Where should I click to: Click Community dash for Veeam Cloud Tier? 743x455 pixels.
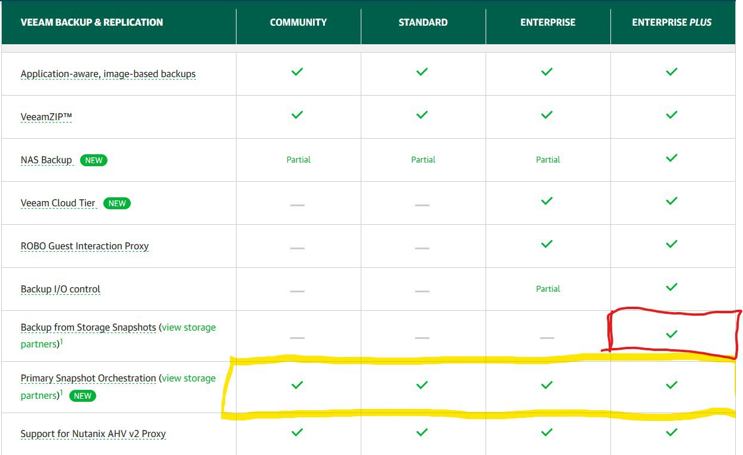pyautogui.click(x=297, y=205)
